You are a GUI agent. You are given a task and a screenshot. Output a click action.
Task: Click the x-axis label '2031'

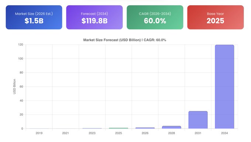click(198, 133)
